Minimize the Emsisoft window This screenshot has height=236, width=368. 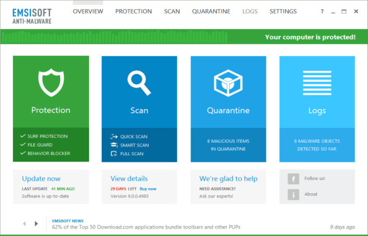[333, 12]
